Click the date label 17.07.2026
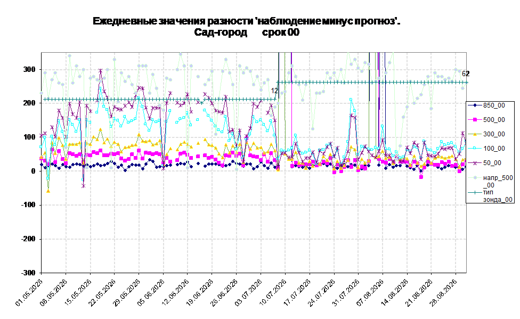This screenshot has height=319, width=520. pyautogui.click(x=297, y=292)
